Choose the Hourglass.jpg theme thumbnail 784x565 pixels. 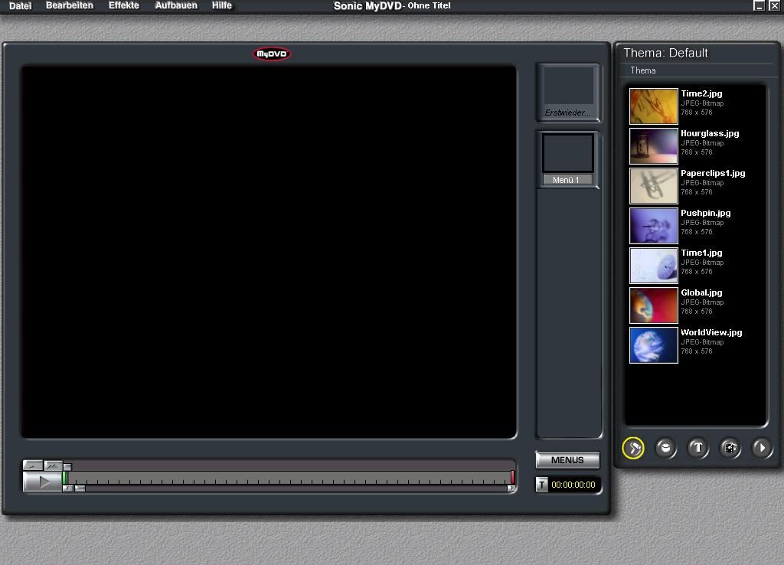click(x=654, y=146)
